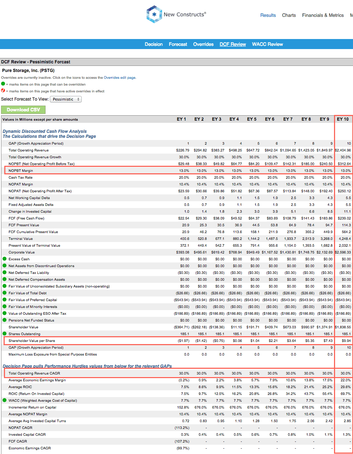Select the Cash Tax Rate row label

(20, 178)
